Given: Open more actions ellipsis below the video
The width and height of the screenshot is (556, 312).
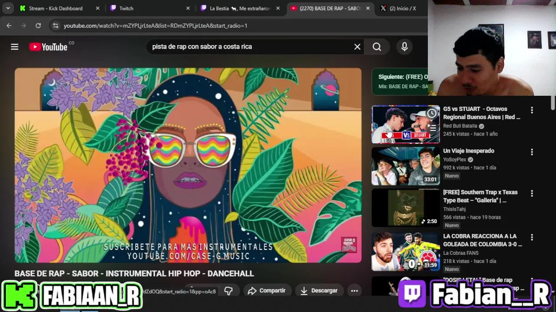Looking at the screenshot, I should coord(354,291).
